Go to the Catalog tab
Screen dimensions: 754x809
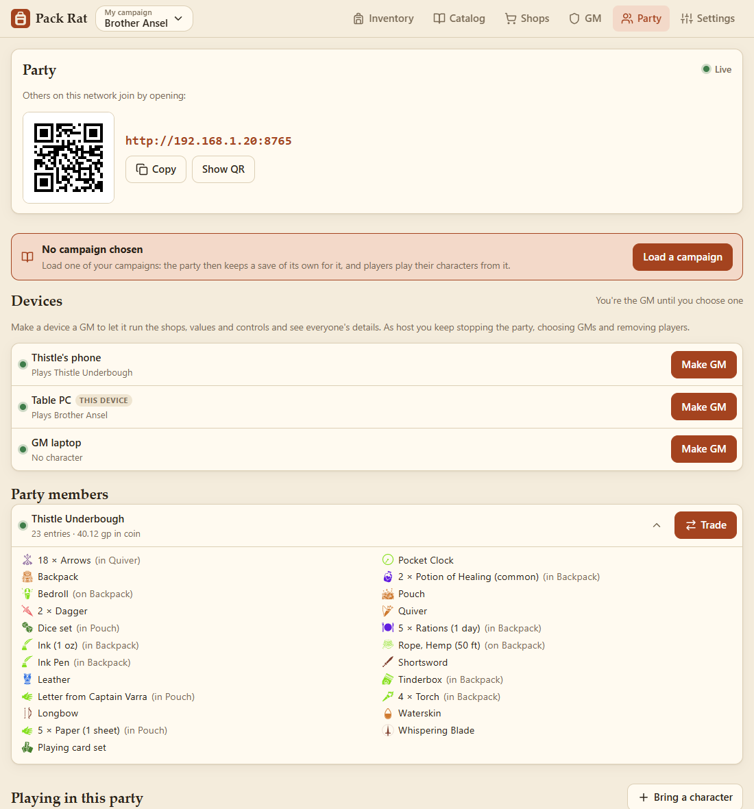pos(459,19)
